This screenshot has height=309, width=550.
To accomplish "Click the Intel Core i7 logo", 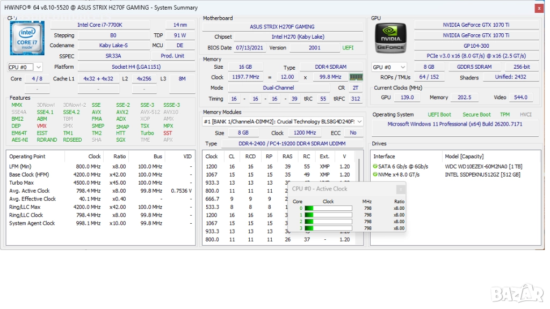I will [x=27, y=38].
